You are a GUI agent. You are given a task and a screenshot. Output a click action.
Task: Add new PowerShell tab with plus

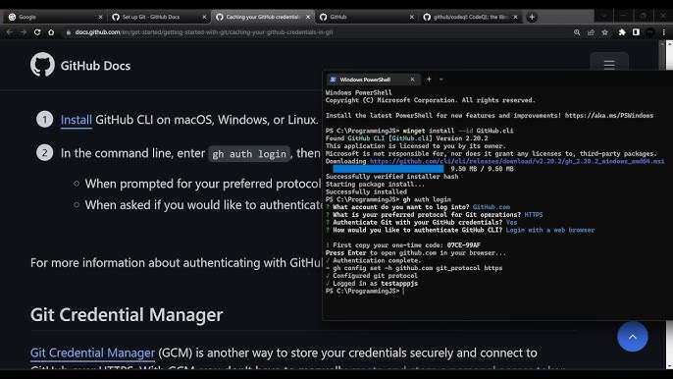429,80
